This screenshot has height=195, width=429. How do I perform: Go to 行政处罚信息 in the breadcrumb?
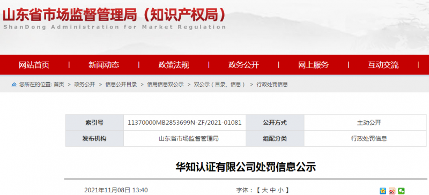(x=272, y=85)
